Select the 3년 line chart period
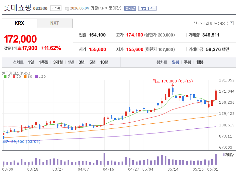This screenshot has height=173, width=236. [x=81, y=62]
